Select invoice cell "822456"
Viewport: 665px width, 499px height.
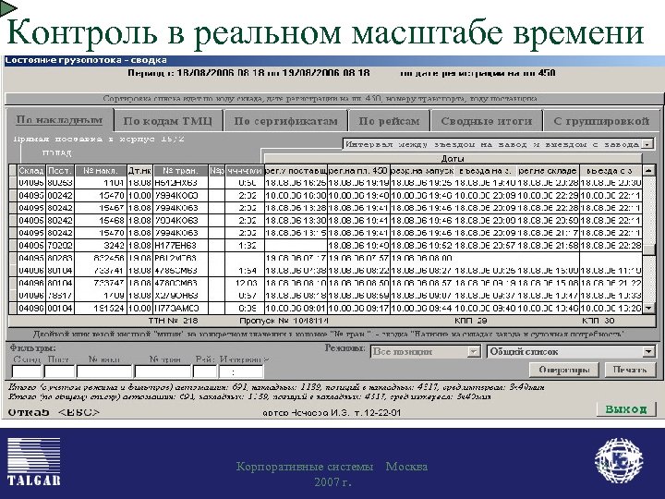tap(101, 258)
